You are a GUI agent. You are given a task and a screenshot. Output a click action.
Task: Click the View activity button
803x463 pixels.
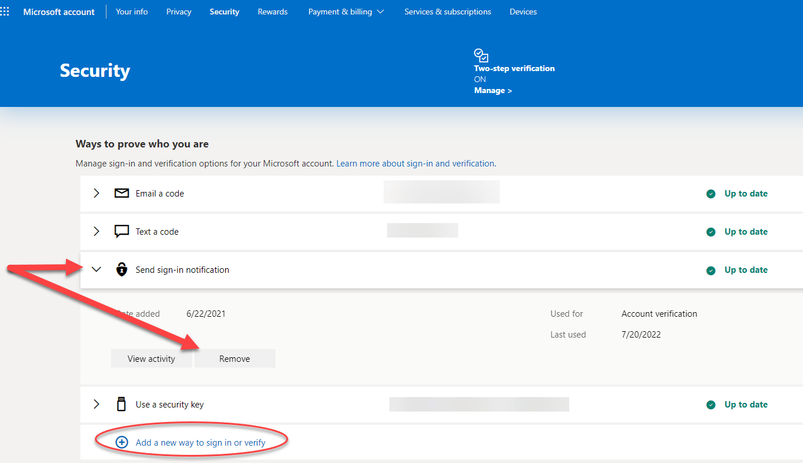152,358
